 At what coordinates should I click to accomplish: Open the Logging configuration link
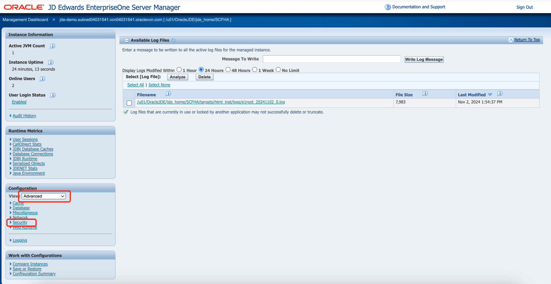click(20, 240)
